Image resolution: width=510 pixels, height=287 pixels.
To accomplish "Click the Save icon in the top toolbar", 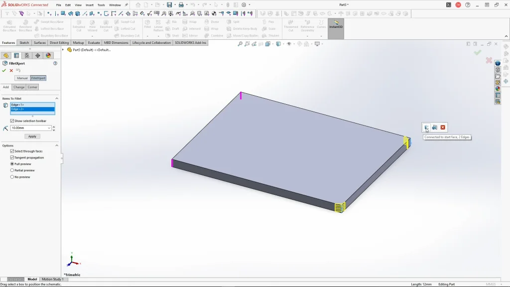I will 169,5.
